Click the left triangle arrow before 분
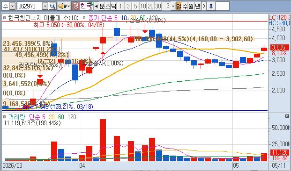 (x=96, y=6)
